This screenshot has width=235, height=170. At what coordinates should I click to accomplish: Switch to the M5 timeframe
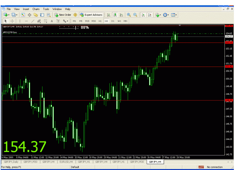(x=81, y=21)
